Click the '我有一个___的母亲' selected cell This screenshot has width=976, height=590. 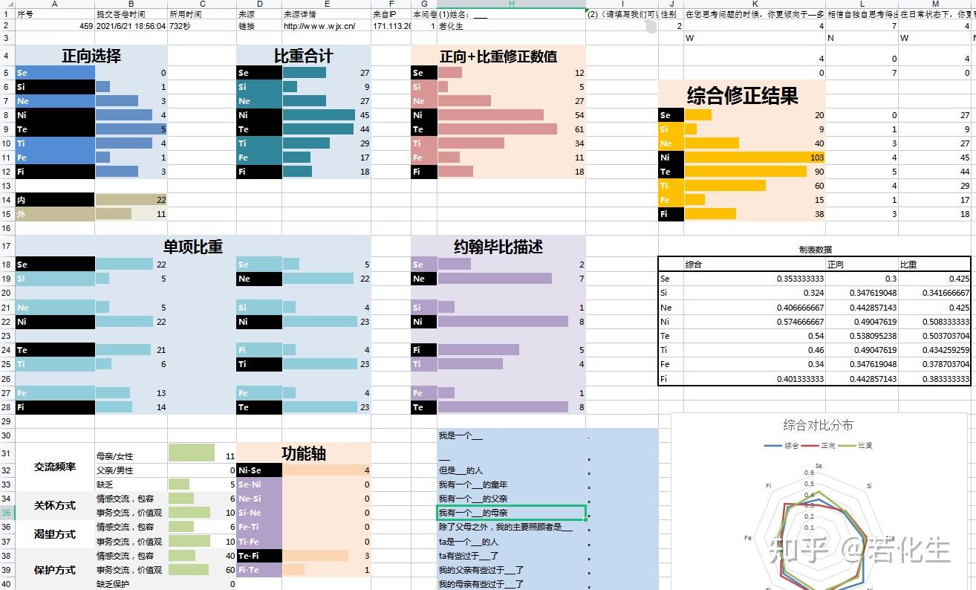(x=511, y=513)
